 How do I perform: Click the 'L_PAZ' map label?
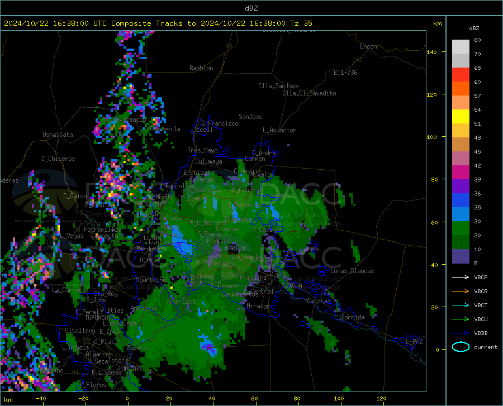click(x=414, y=342)
